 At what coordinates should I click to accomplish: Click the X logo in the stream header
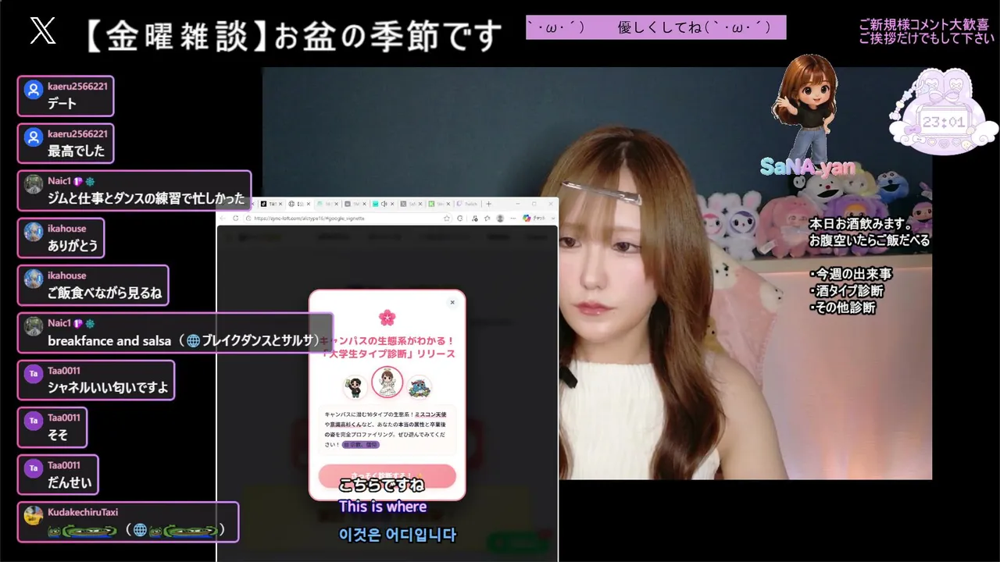pos(43,30)
